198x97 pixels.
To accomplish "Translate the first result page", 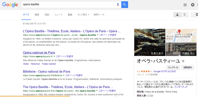I will coord(108,35).
